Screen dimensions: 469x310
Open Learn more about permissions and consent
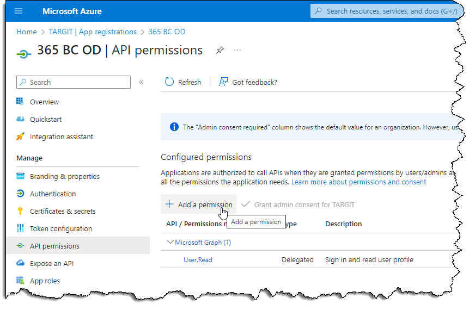(358, 182)
